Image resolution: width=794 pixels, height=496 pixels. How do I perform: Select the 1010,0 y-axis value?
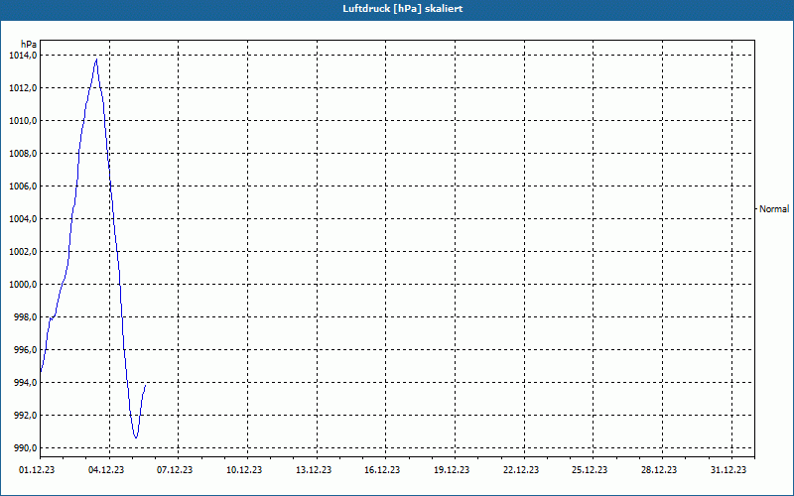[x=23, y=120]
